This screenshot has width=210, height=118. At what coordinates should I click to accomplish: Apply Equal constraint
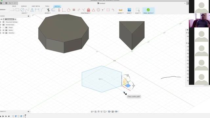74,10
